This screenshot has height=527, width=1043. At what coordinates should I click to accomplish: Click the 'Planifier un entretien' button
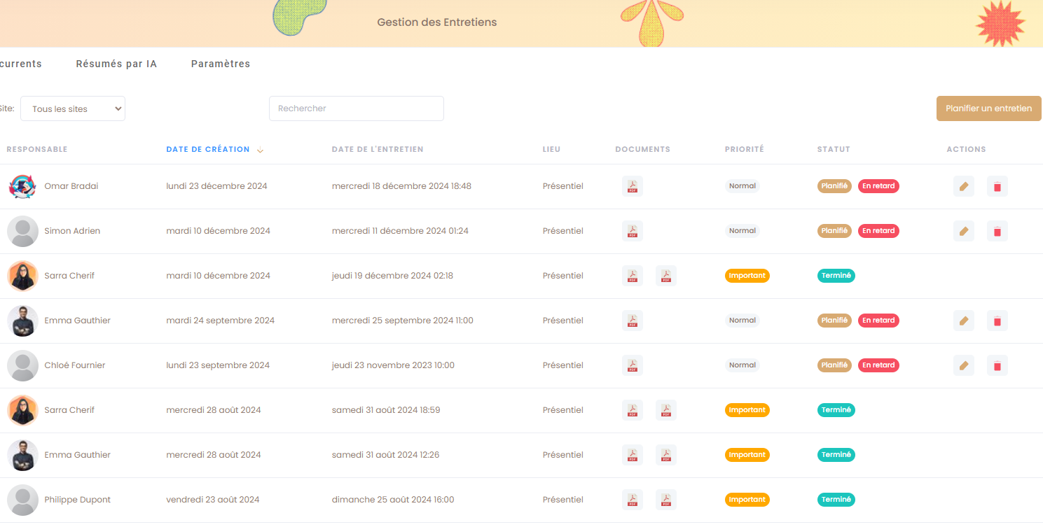(x=988, y=108)
